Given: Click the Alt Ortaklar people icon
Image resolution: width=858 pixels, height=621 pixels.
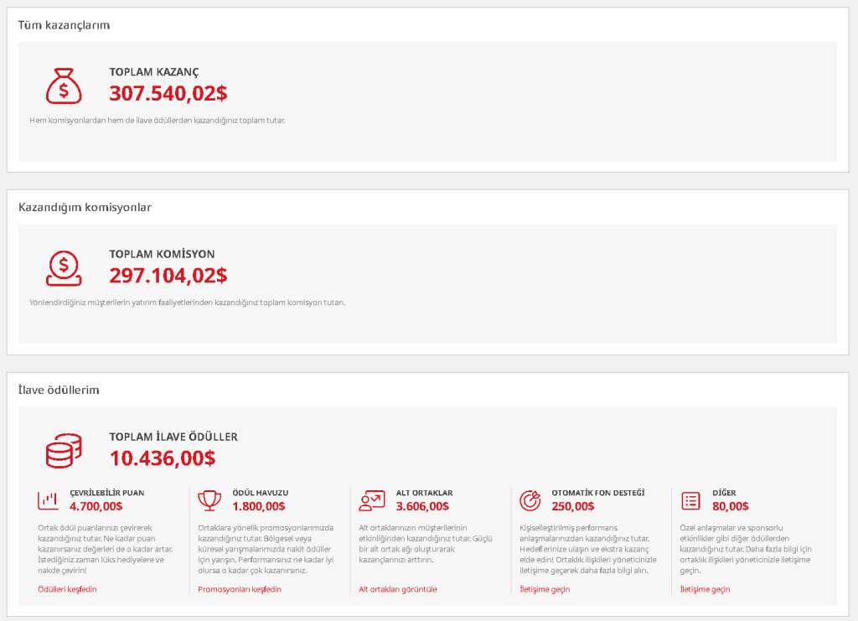Looking at the screenshot, I should click(x=370, y=500).
